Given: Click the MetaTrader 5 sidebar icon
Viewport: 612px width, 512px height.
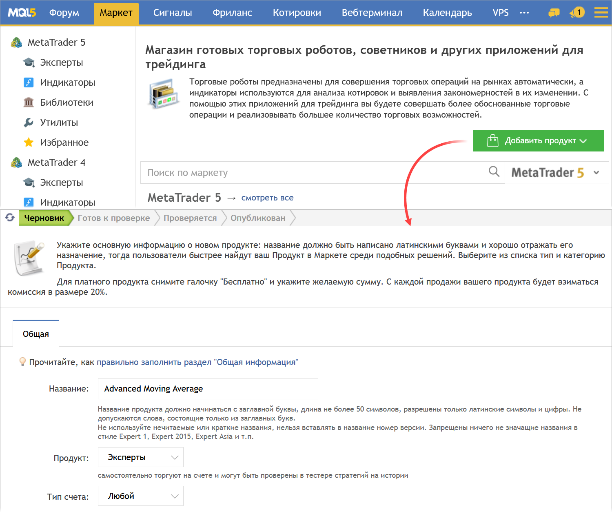Looking at the screenshot, I should click(16, 42).
